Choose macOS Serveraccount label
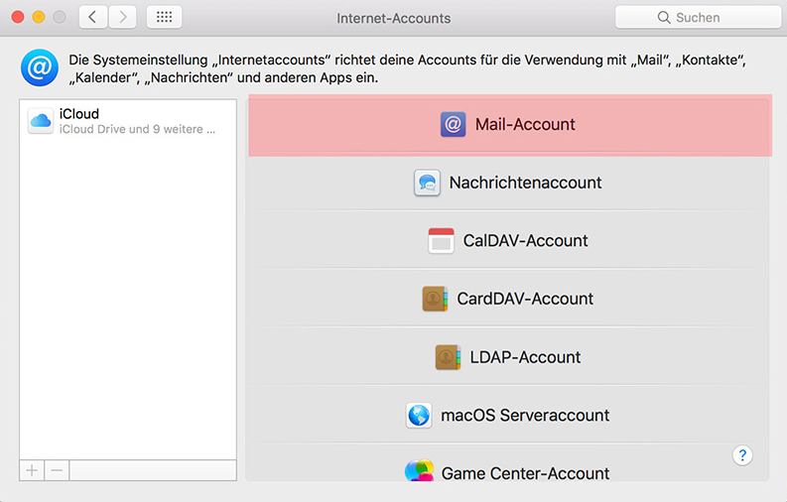Viewport: 787px width, 502px height. click(x=525, y=416)
